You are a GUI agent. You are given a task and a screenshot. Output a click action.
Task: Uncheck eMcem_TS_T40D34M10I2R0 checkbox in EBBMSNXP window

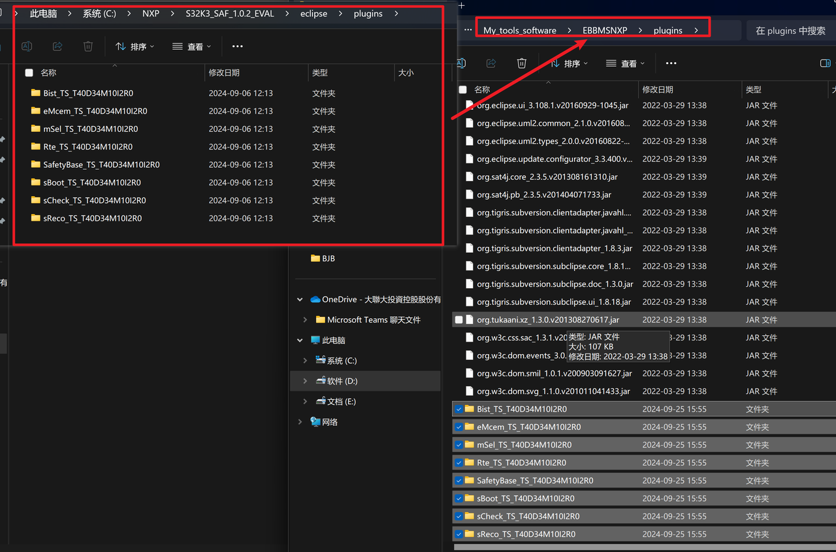coord(458,427)
